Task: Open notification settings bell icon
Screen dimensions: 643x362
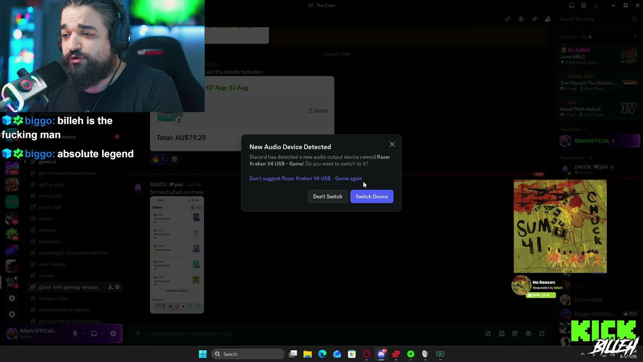Action: (521, 19)
